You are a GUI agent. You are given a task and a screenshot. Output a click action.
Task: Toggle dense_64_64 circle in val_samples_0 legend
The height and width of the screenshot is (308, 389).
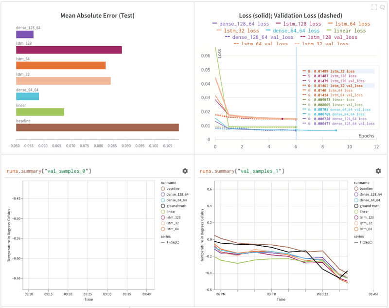(163, 200)
